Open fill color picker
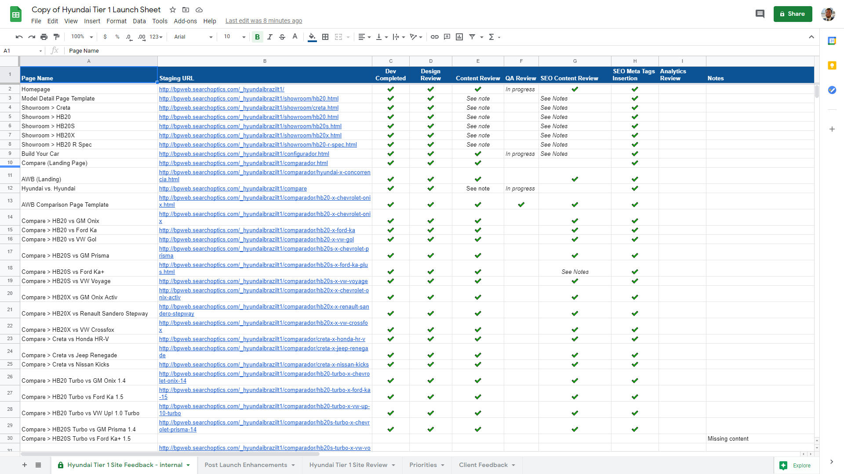 (312, 37)
